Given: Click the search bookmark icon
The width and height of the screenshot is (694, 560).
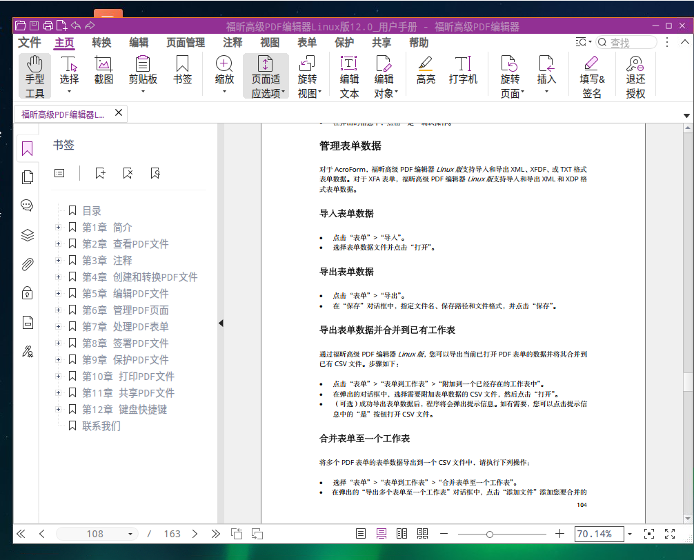Looking at the screenshot, I should pyautogui.click(x=155, y=173).
